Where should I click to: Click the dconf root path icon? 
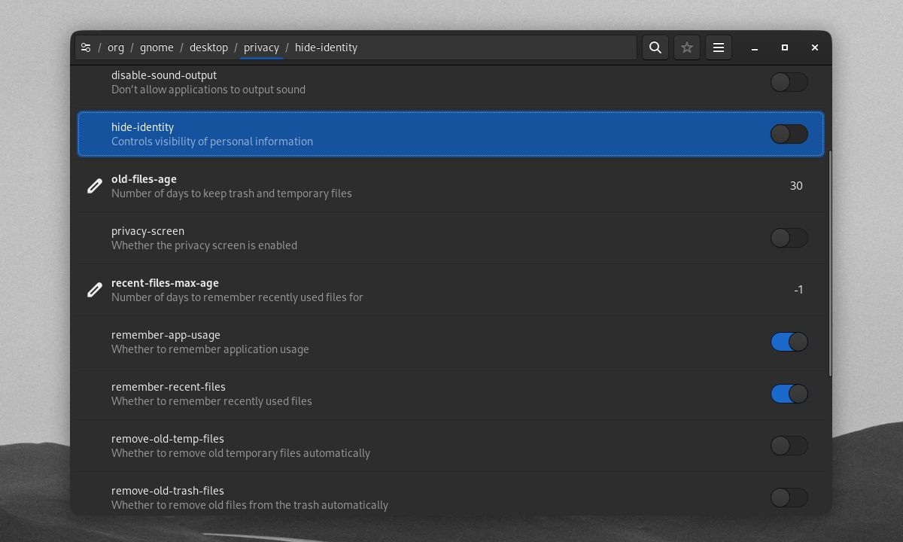click(86, 47)
